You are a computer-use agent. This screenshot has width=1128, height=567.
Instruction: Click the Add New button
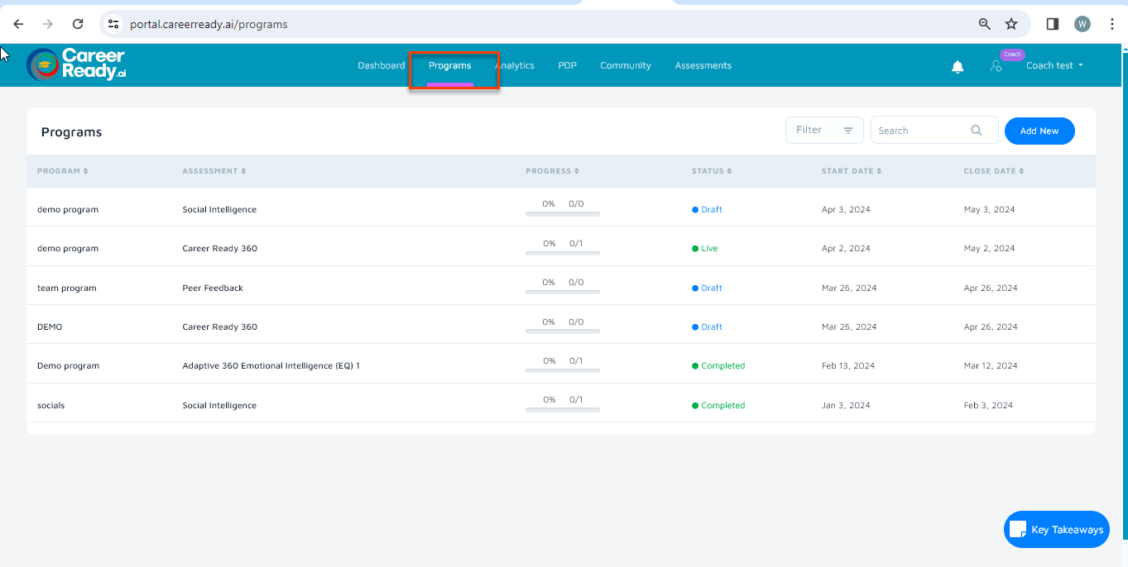pos(1039,131)
